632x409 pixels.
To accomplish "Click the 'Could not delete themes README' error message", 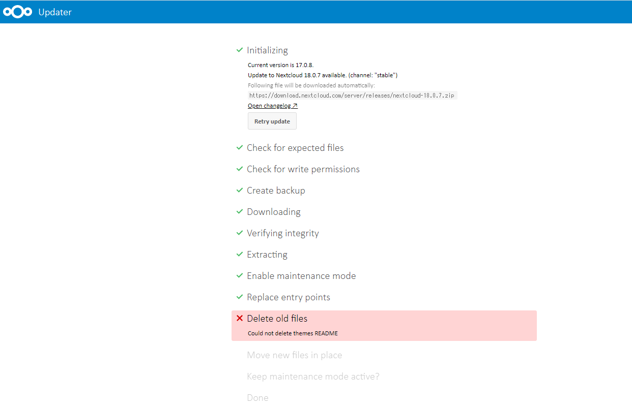I will [x=293, y=333].
